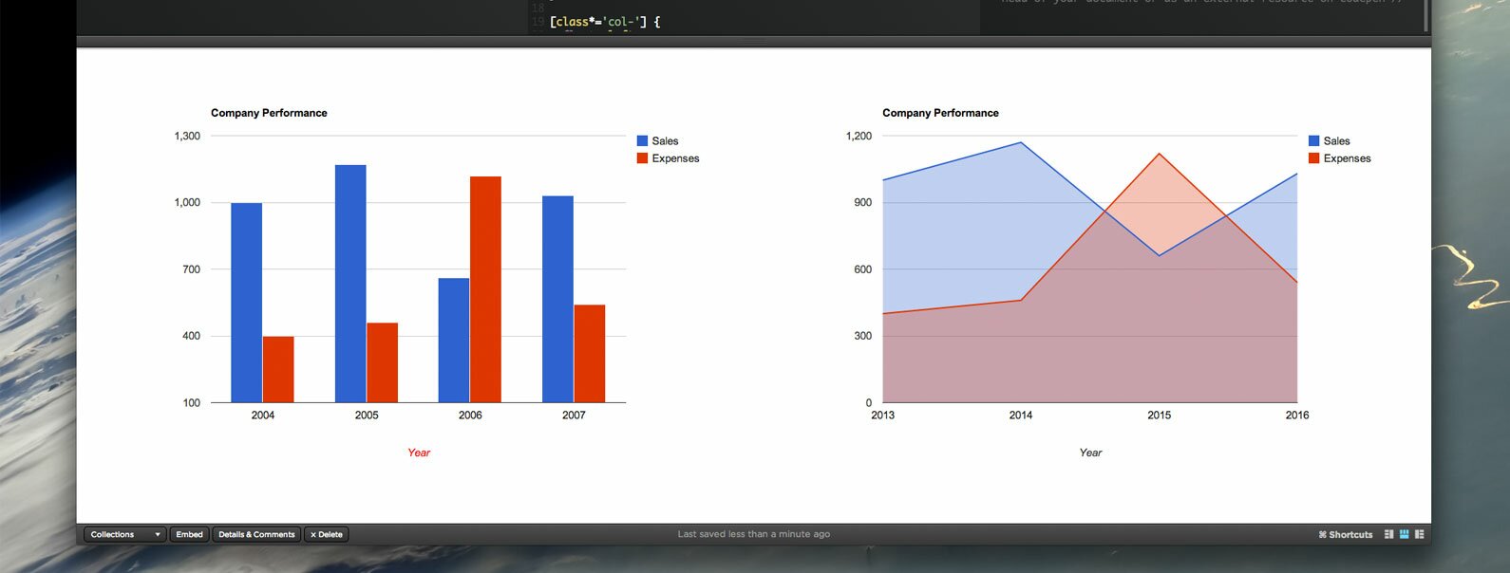Click the 2013 x-axis label
1510x573 pixels.
(x=882, y=416)
